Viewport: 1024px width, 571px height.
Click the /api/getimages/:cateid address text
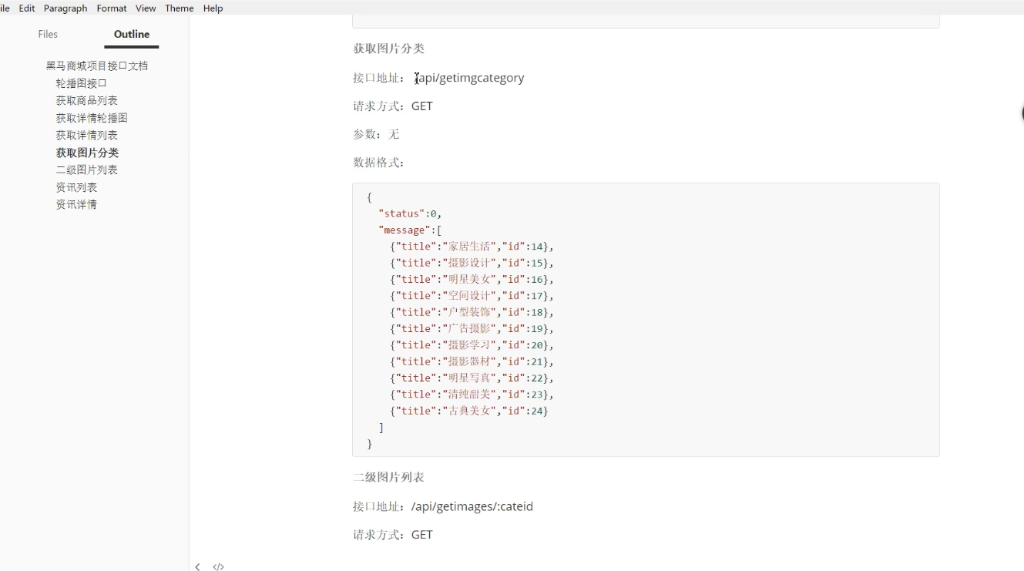tap(472, 506)
